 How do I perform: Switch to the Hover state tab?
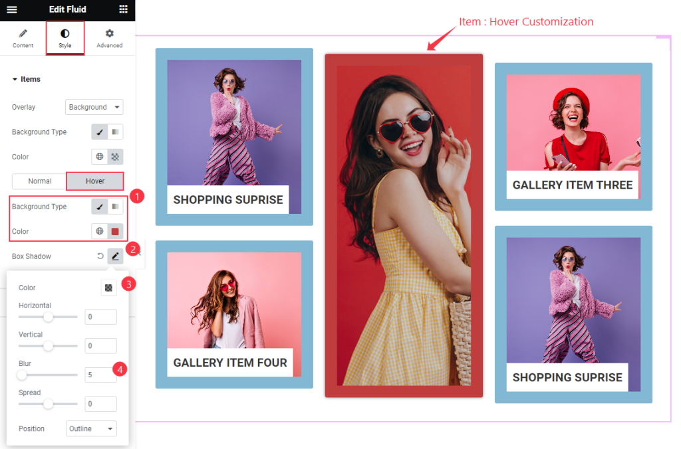pos(95,181)
